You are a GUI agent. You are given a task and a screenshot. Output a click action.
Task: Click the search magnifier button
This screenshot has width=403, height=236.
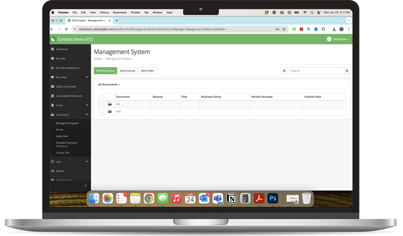(x=346, y=71)
